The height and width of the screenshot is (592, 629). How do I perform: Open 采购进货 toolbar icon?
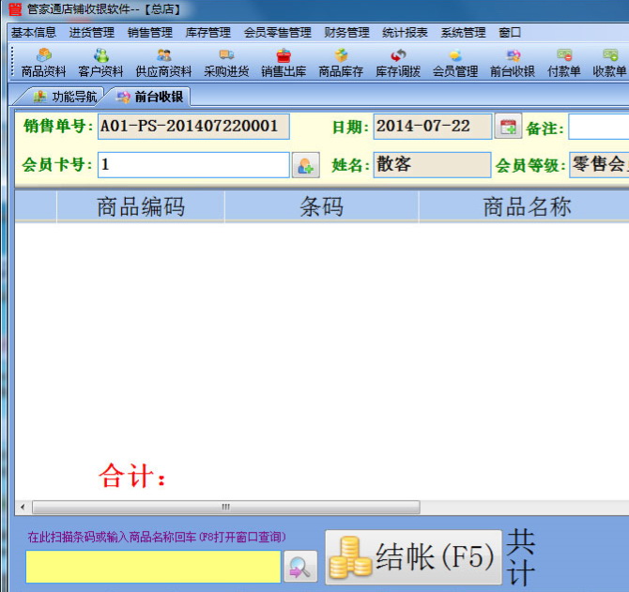(226, 63)
